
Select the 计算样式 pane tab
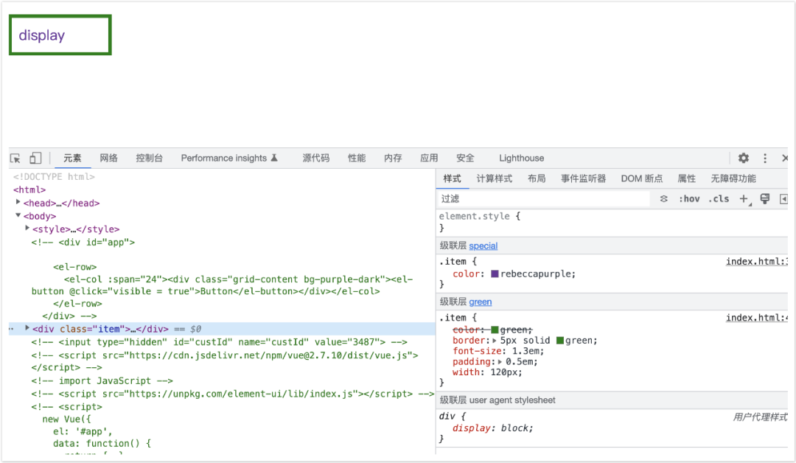click(494, 178)
